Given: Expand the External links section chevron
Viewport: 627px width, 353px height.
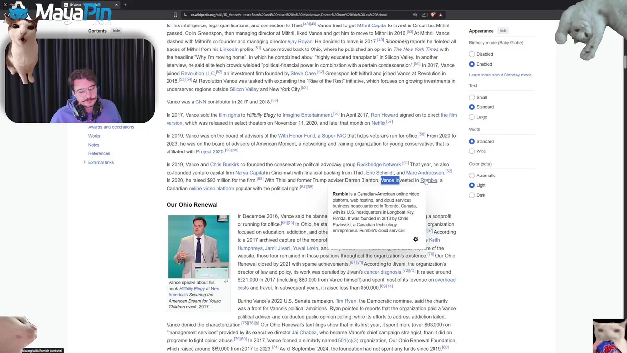Looking at the screenshot, I should (x=84, y=162).
